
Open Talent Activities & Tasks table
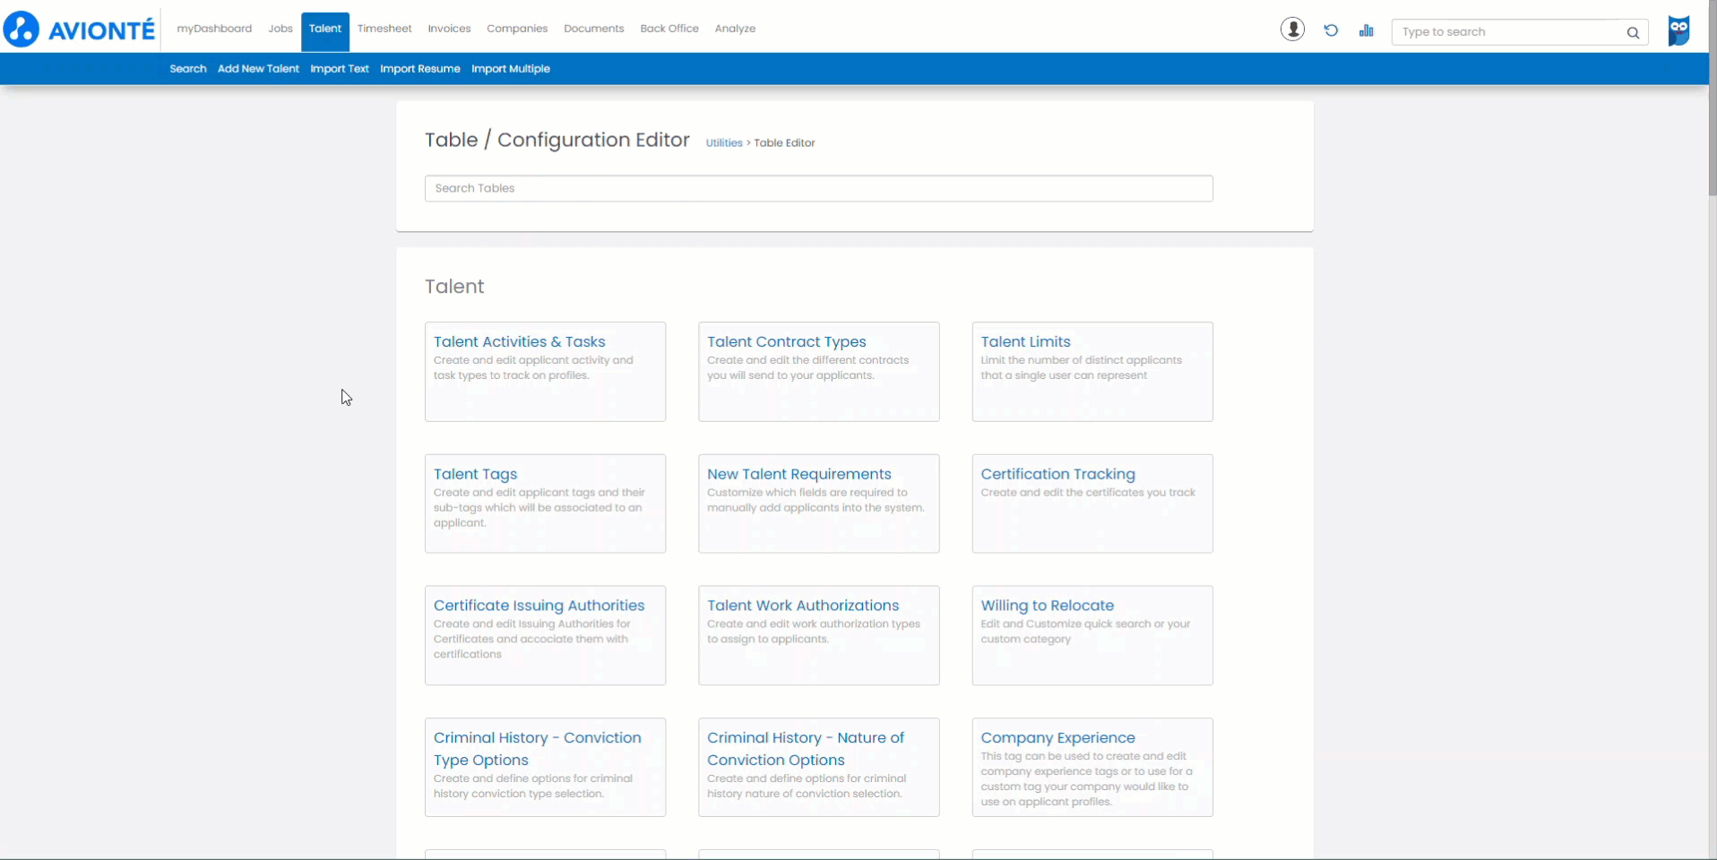pyautogui.click(x=519, y=342)
